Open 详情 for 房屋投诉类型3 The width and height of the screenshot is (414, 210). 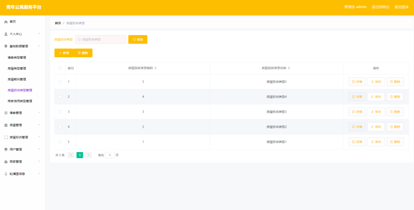tap(357, 112)
